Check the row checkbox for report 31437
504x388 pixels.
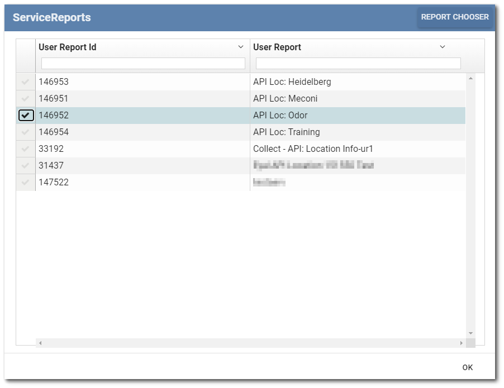tap(25, 165)
